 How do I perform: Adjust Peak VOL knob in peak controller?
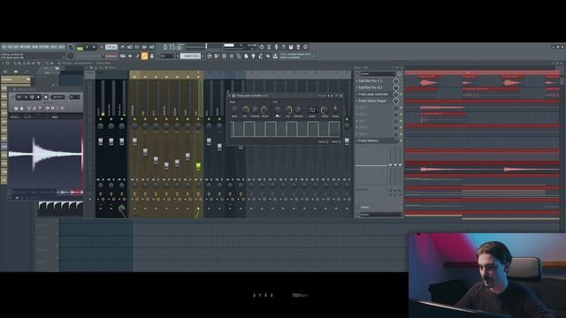pos(246,110)
